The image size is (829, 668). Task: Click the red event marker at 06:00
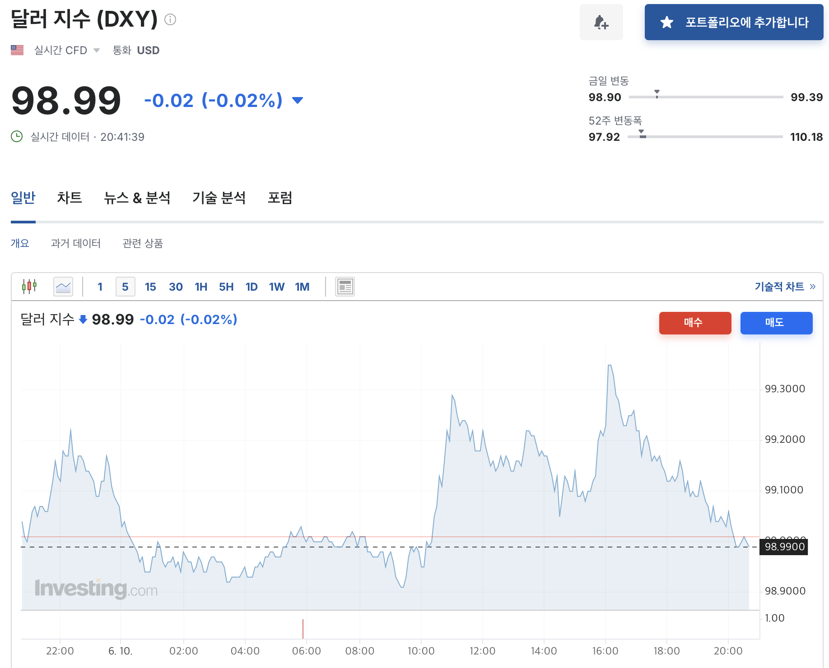click(x=303, y=629)
